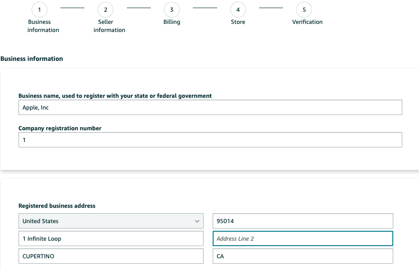Screen dimensions: 419x270
Task: Click step 2 circle for Seller information
Action: point(106,9)
